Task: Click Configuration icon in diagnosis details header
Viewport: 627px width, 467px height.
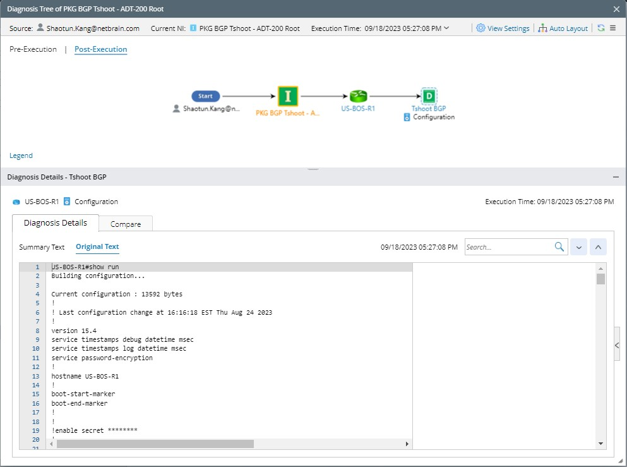Action: (x=67, y=202)
